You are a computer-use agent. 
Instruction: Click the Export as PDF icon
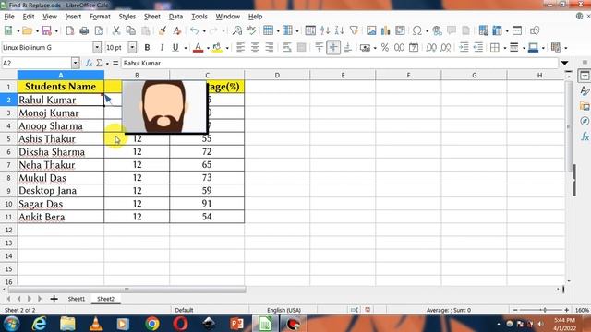pyautogui.click(x=70, y=30)
